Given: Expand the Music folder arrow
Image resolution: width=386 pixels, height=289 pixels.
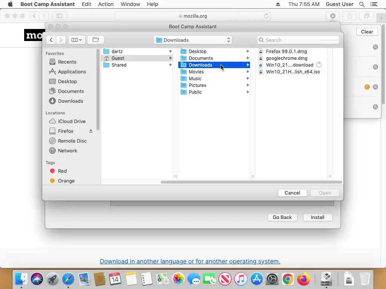Looking at the screenshot, I should click(x=248, y=78).
